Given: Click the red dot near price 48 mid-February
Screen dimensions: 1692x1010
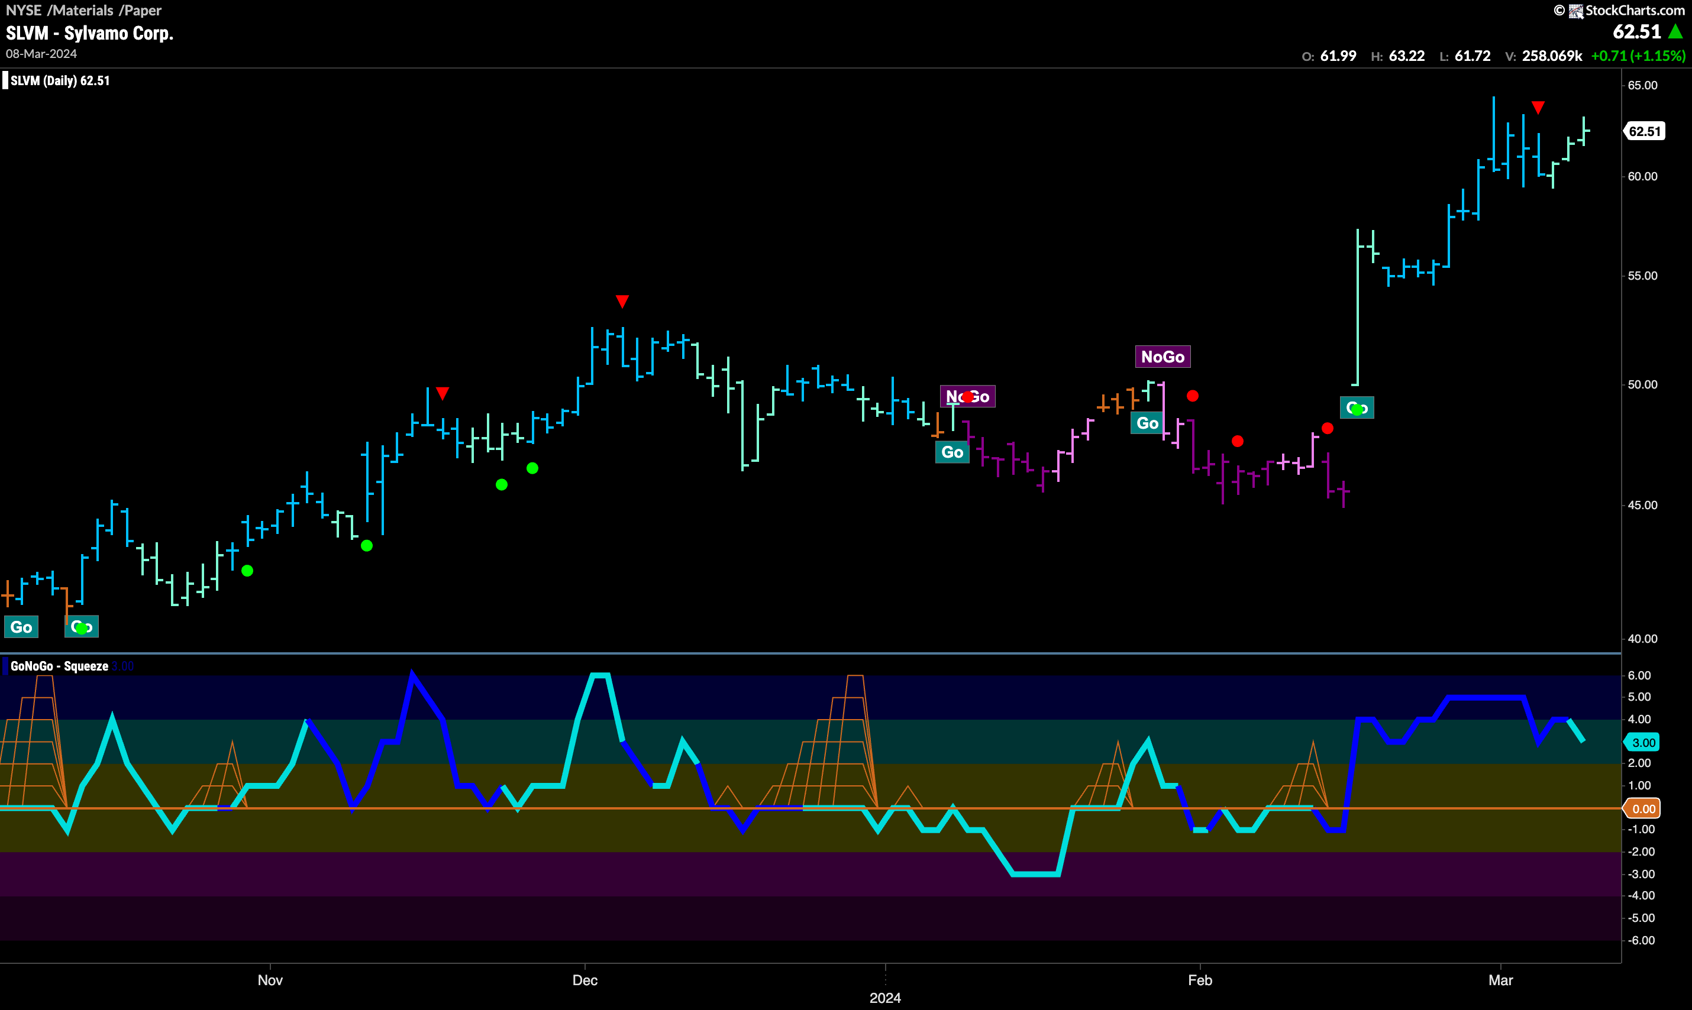Looking at the screenshot, I should click(x=1328, y=428).
